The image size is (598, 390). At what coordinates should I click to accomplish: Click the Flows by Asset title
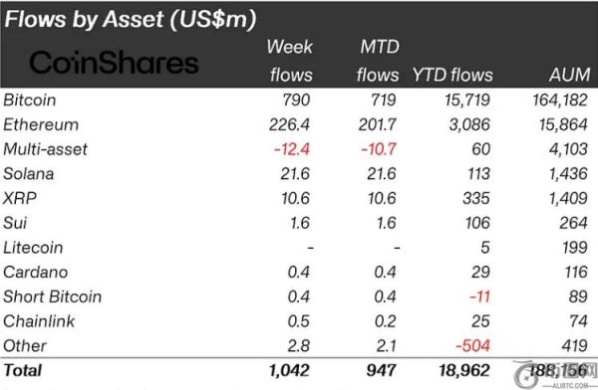131,19
